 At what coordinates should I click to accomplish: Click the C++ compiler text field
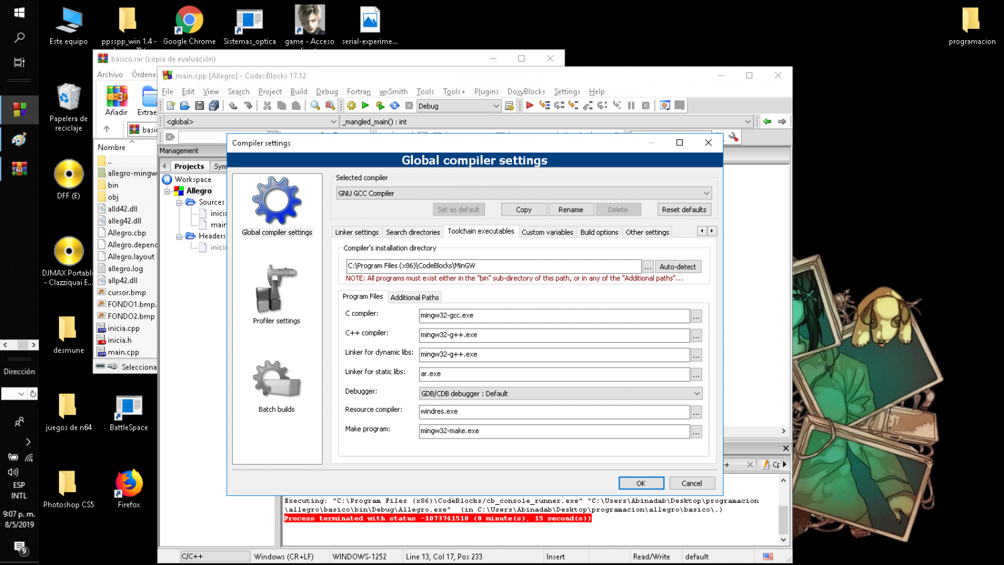click(x=554, y=335)
